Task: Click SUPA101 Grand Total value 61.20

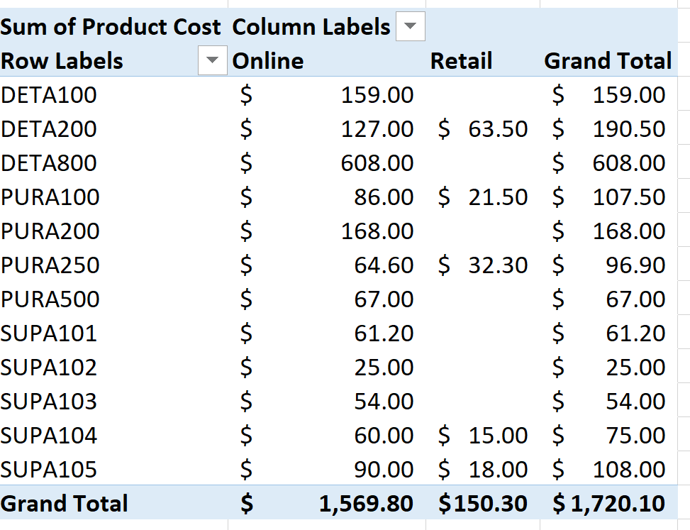Action: pyautogui.click(x=635, y=333)
